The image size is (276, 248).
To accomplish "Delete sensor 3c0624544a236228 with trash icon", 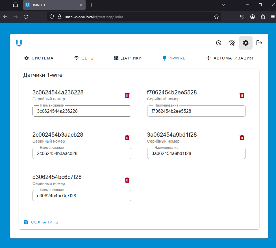I will [x=127, y=96].
